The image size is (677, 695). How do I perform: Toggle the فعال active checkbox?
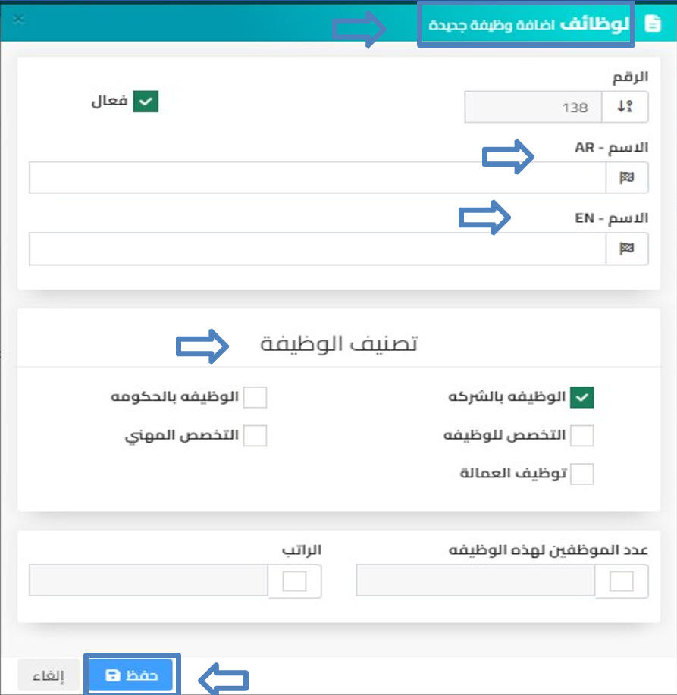point(146,102)
